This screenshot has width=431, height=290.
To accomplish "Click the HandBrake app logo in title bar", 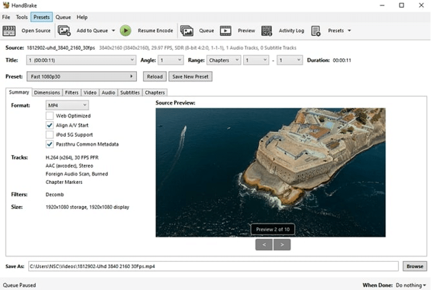I will (x=6, y=5).
